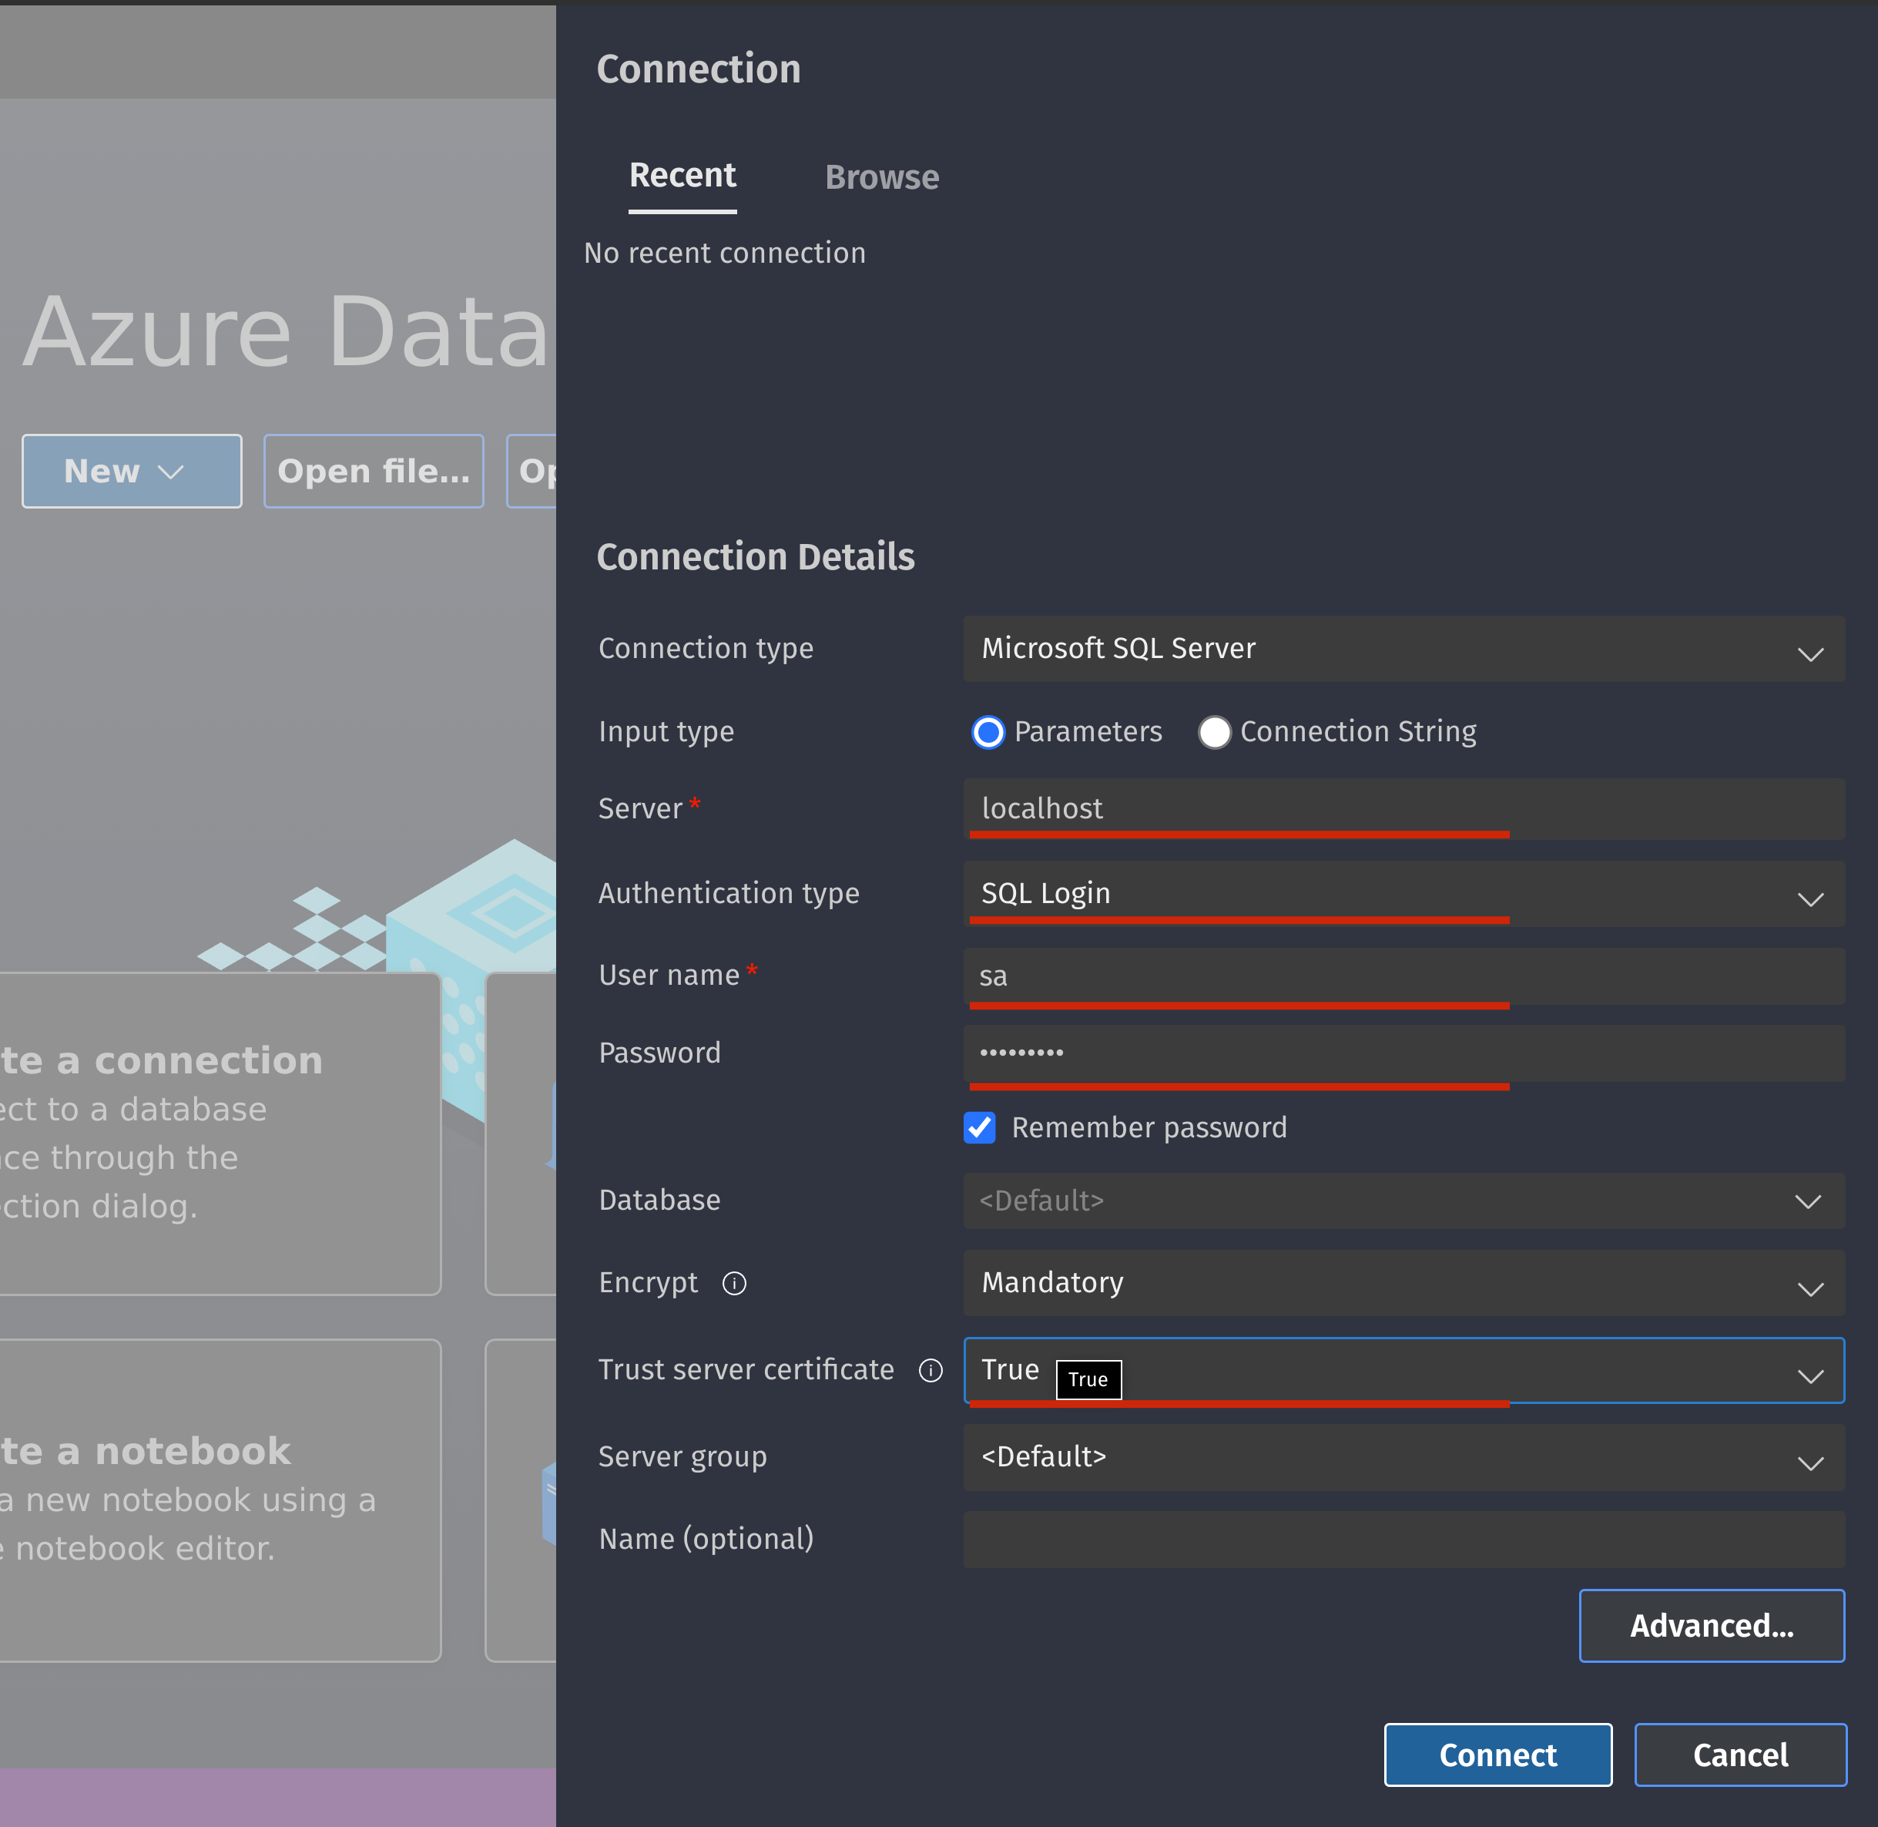Click the User name input field
Viewport: 1878px width, 1827px height.
1403,977
